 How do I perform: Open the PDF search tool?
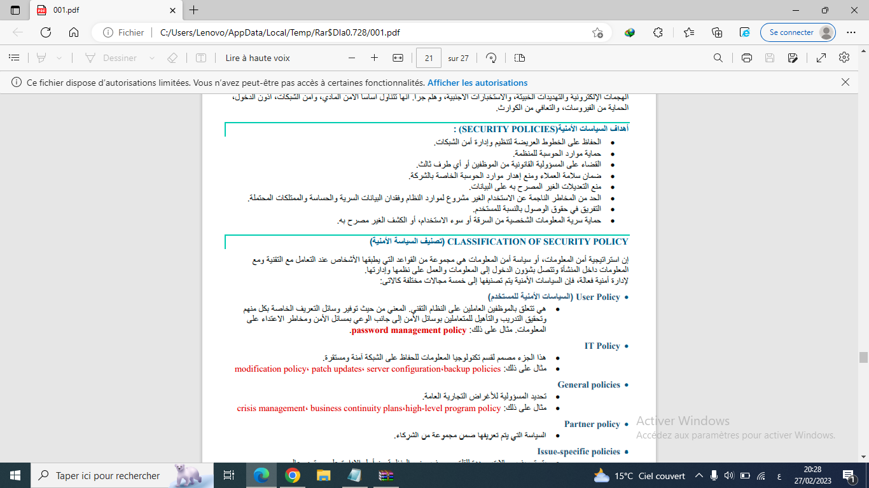(718, 58)
